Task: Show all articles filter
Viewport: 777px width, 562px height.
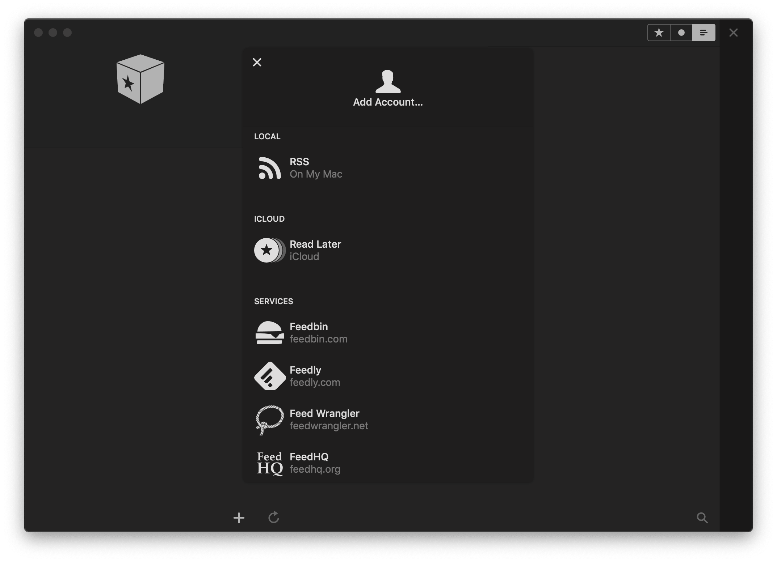Action: (704, 33)
